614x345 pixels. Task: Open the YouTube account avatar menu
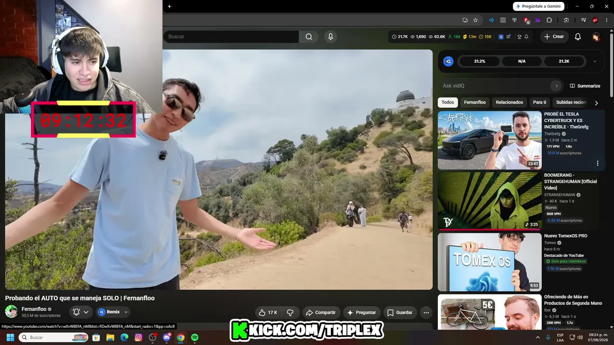tap(596, 37)
